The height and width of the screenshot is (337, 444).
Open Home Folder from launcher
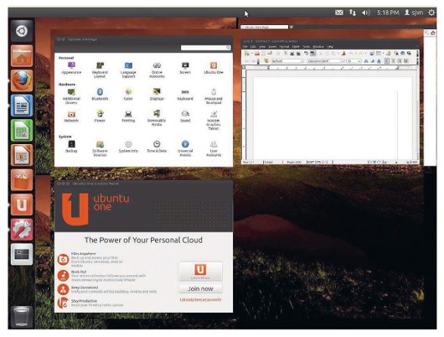[22, 56]
